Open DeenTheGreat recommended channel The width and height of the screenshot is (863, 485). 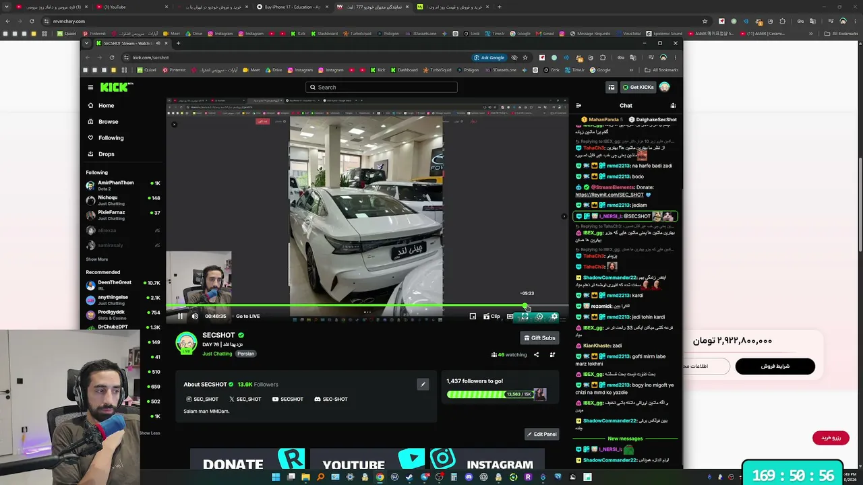click(x=123, y=285)
